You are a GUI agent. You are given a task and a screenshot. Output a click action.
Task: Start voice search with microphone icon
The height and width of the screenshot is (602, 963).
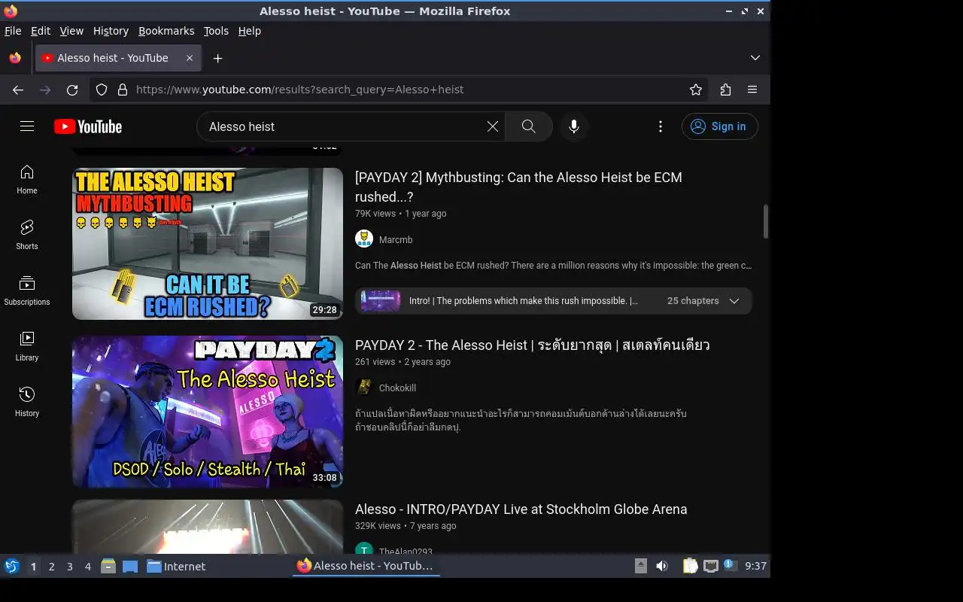click(574, 126)
